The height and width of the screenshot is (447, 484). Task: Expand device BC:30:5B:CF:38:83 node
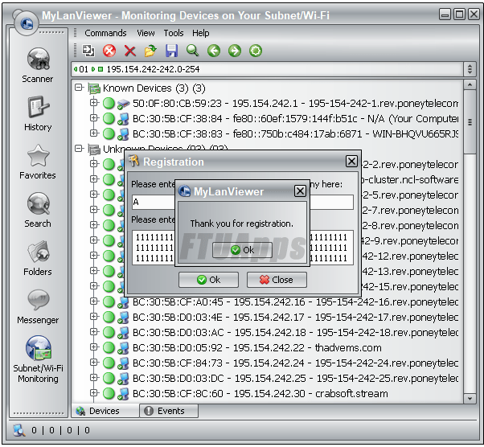click(94, 133)
